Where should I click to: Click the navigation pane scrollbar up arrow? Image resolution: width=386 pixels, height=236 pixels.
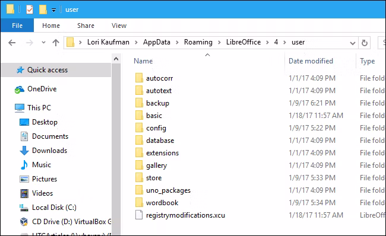click(x=116, y=59)
